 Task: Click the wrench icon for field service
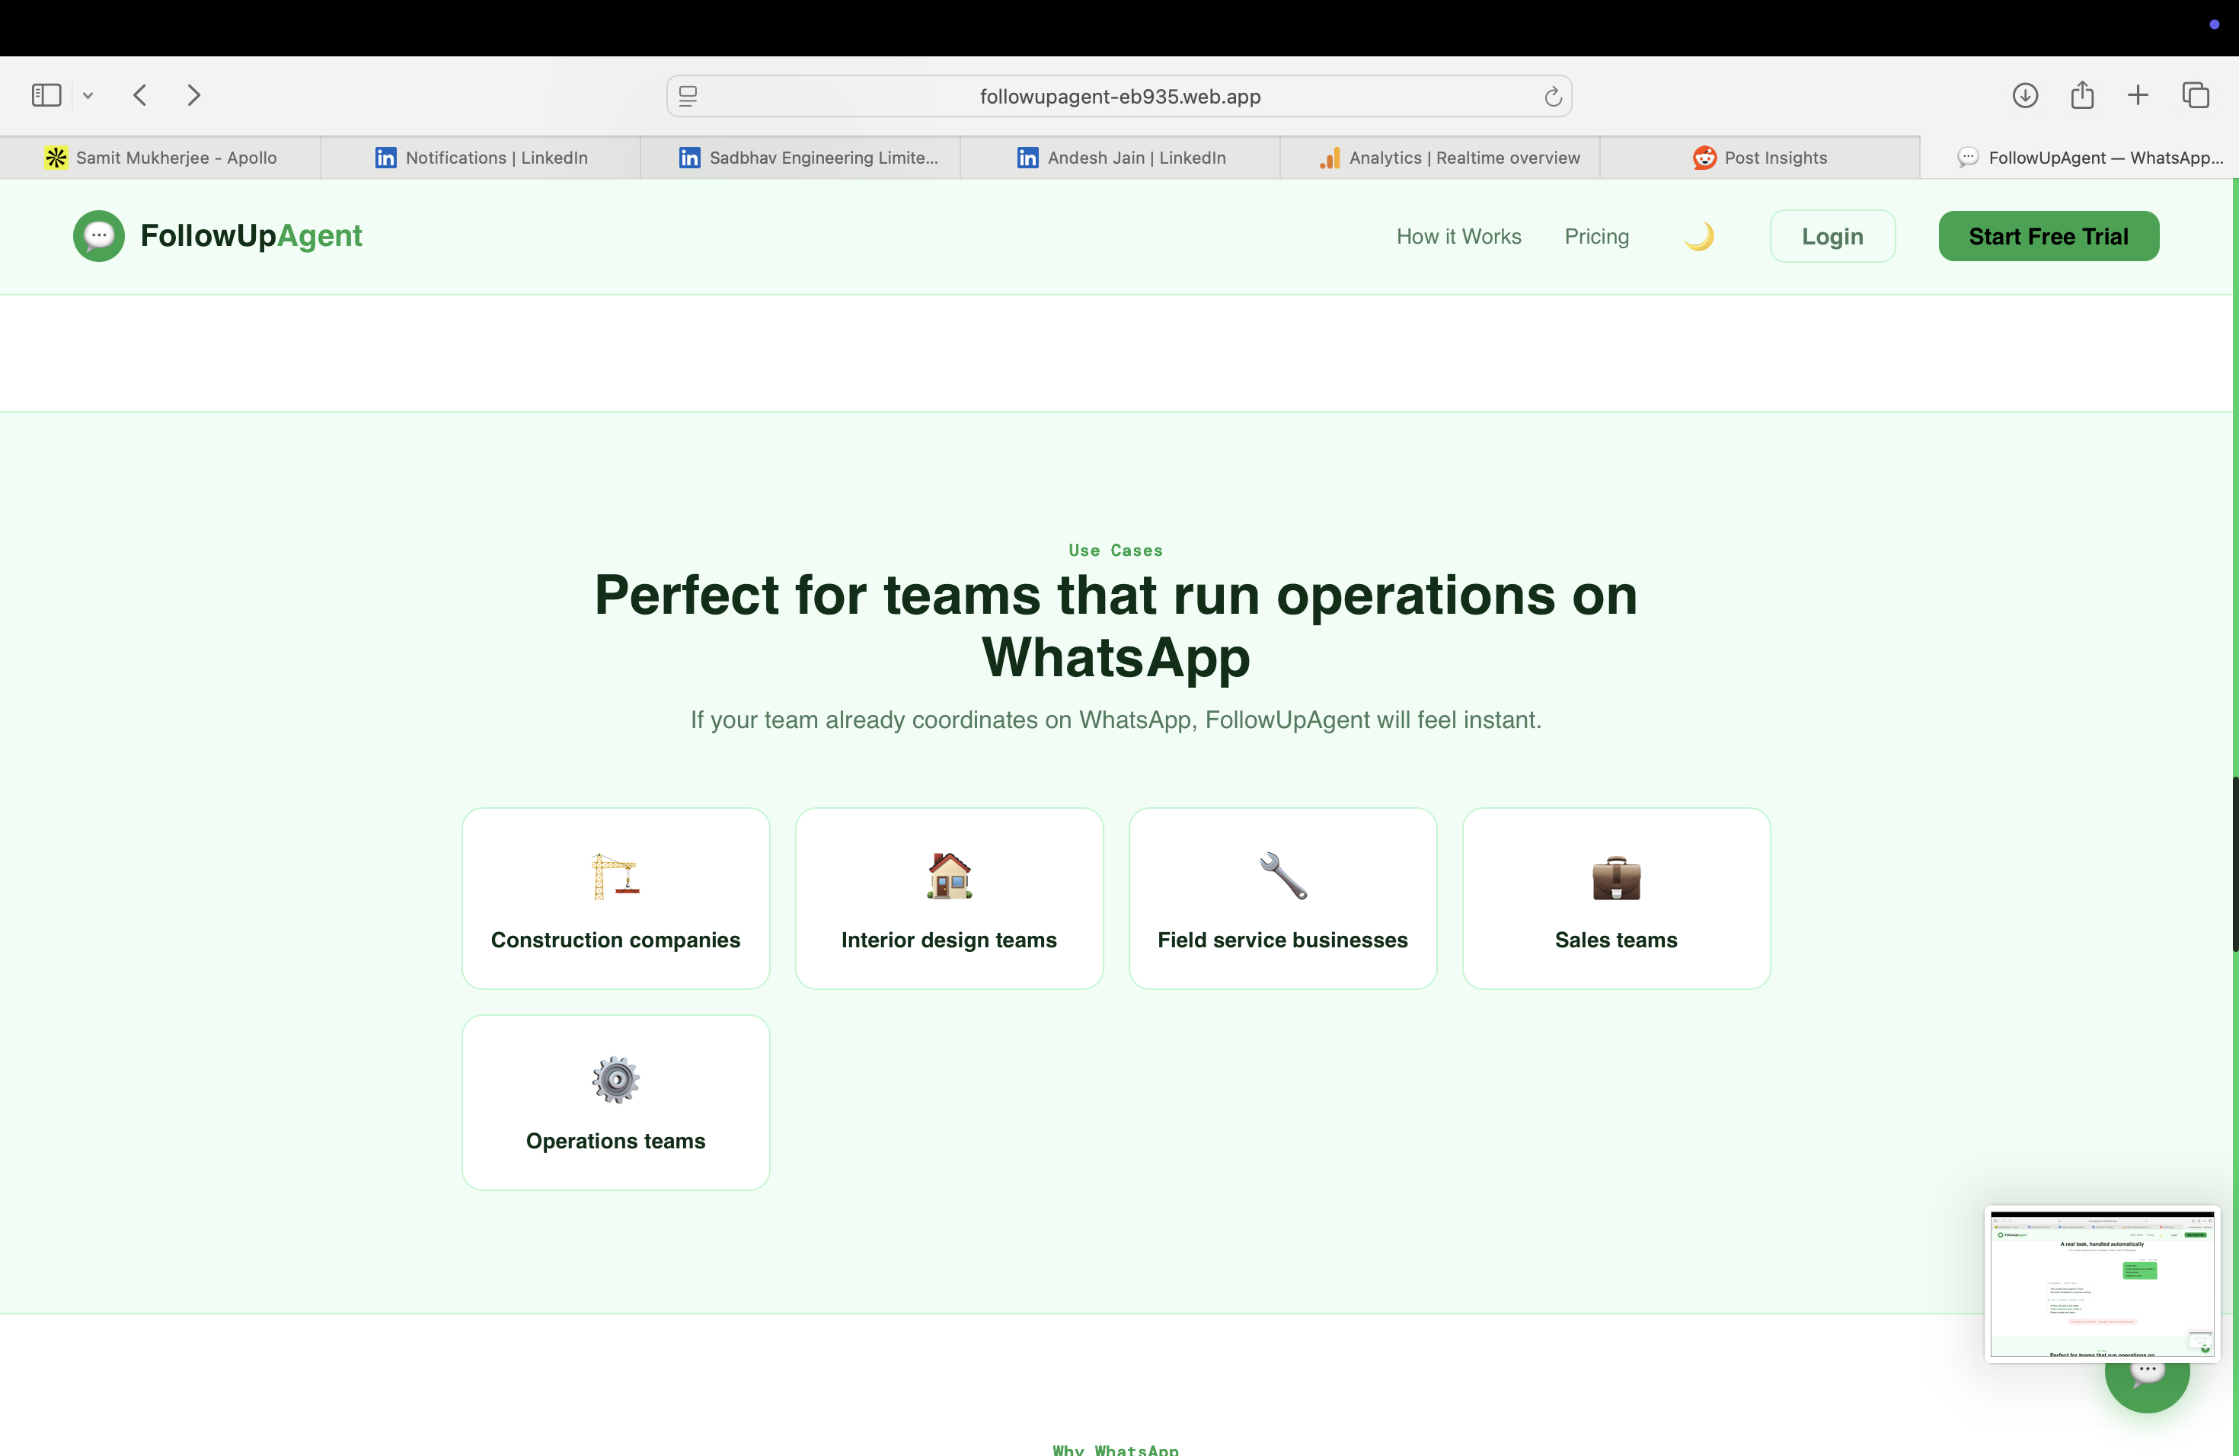tap(1283, 876)
